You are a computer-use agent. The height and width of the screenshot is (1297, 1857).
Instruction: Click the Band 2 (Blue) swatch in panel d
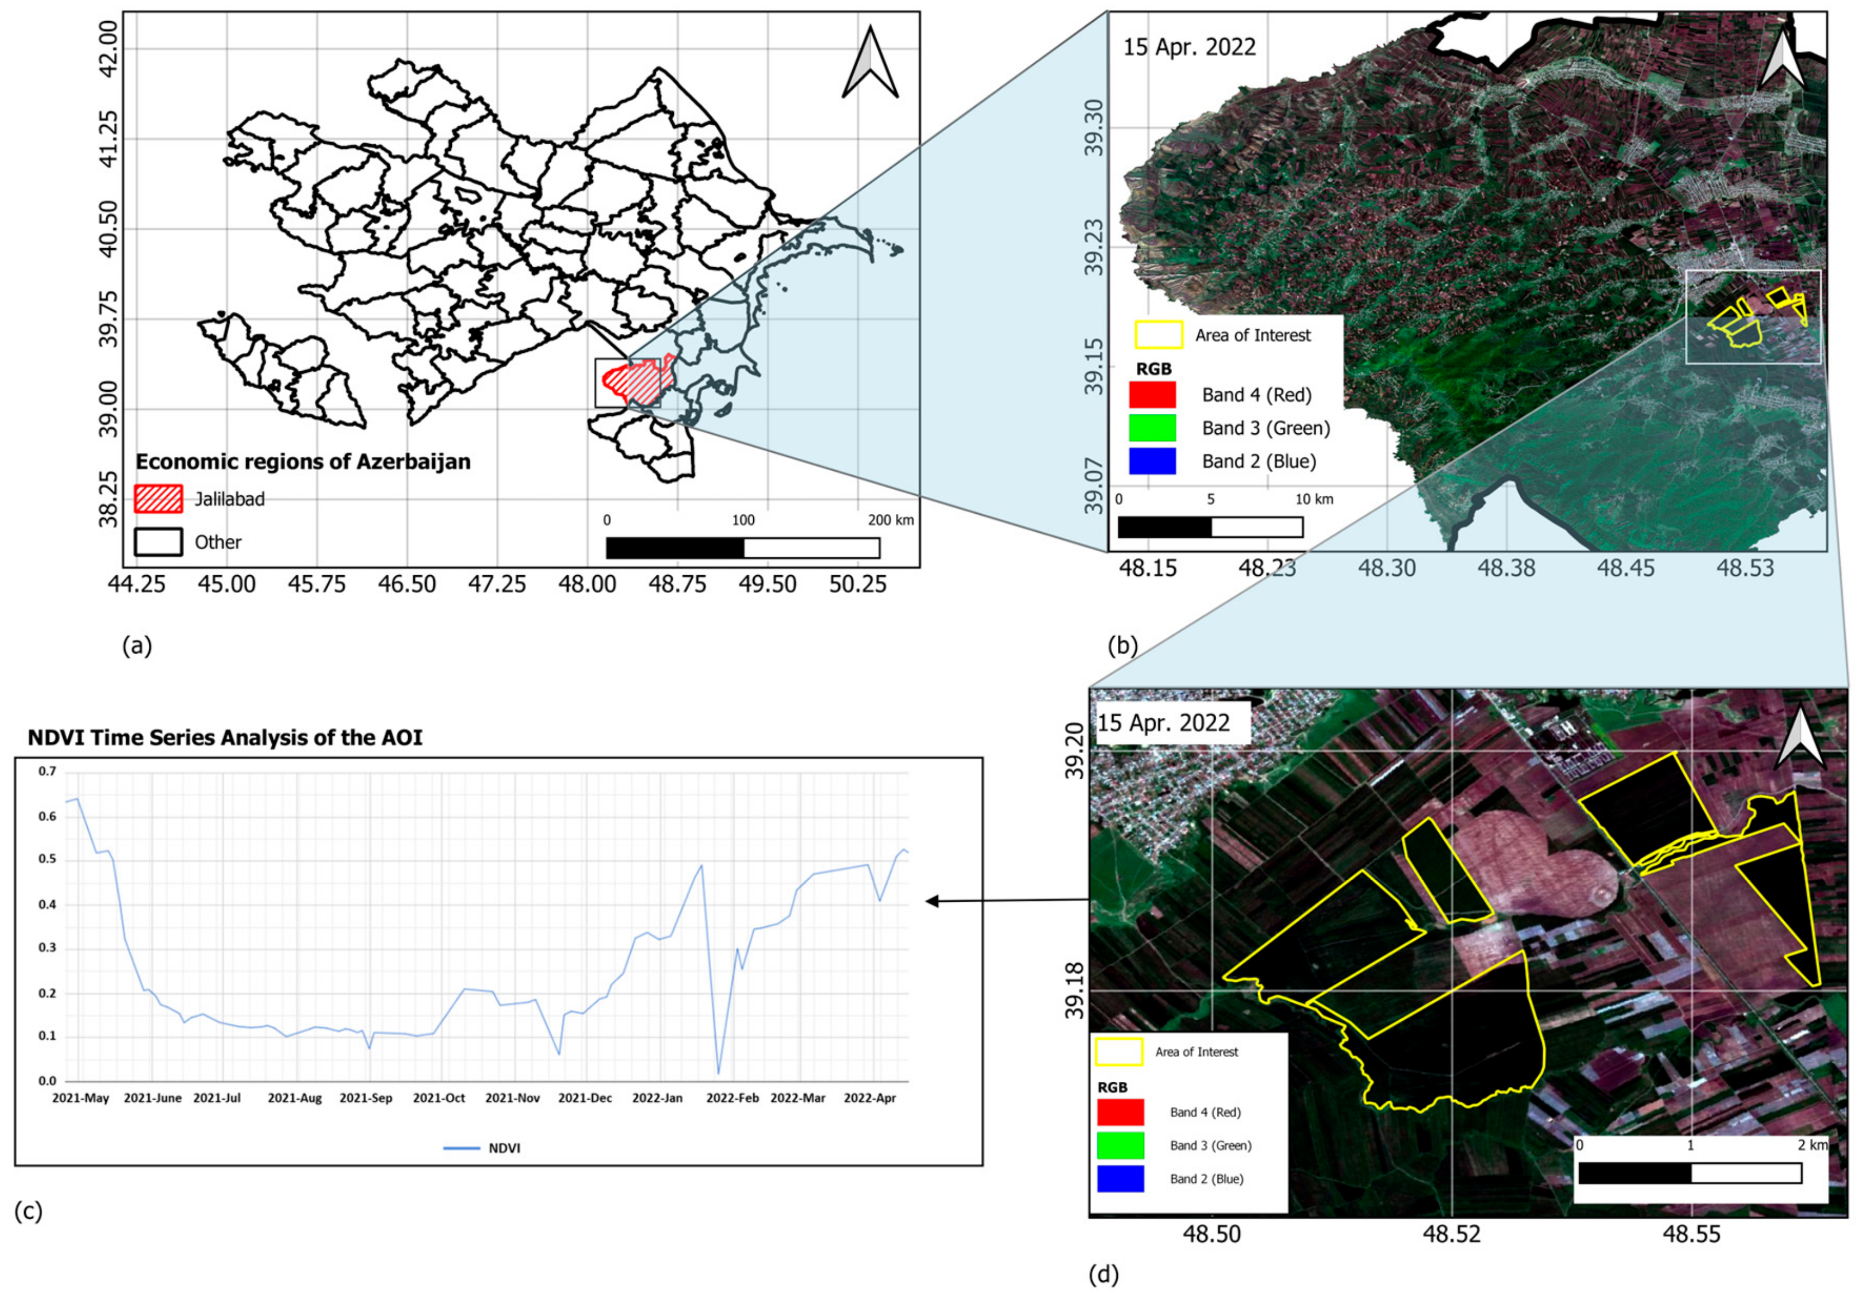[x=1120, y=1179]
